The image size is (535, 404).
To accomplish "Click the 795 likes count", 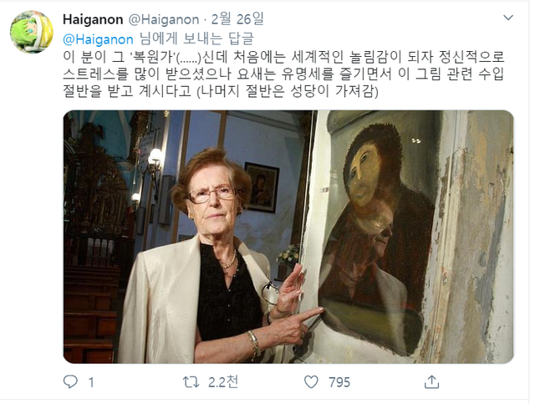I will click(339, 382).
